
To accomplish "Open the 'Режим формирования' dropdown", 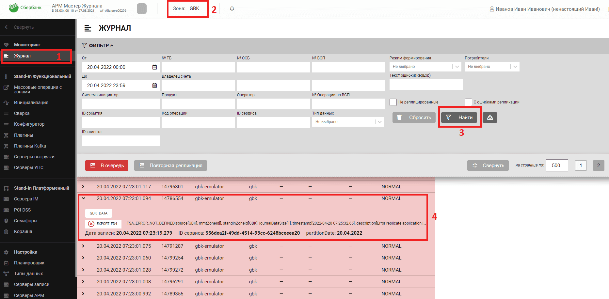I will click(425, 67).
